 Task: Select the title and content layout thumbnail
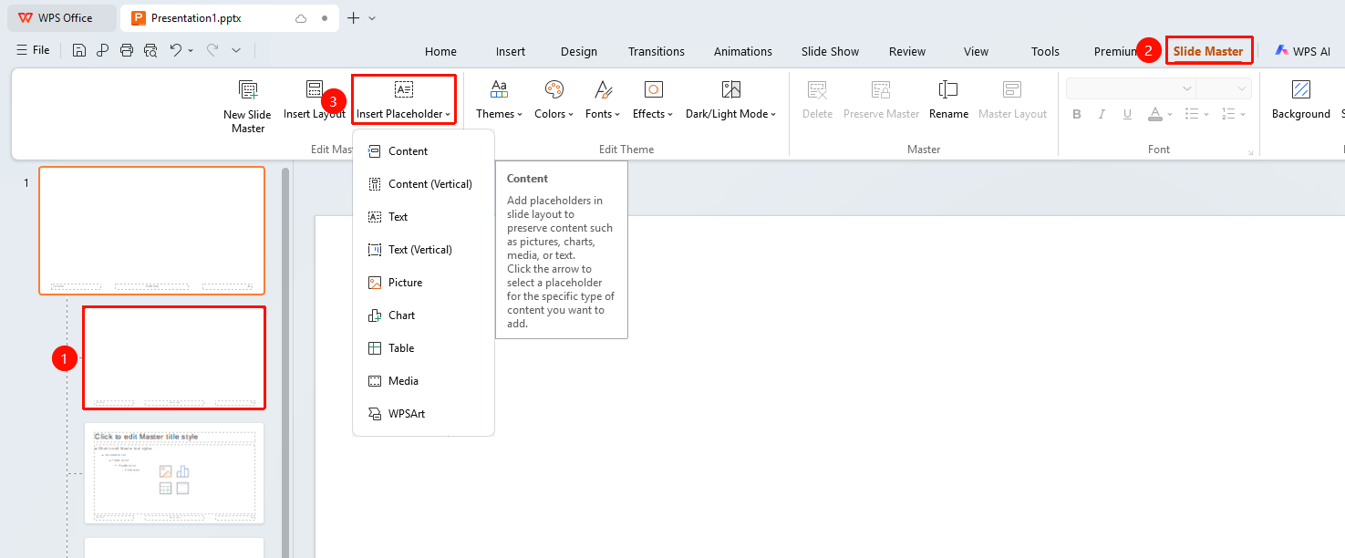pos(174,473)
